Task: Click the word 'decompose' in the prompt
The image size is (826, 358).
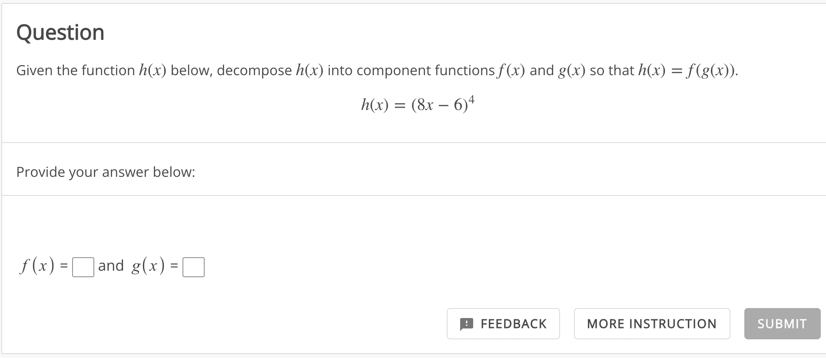Action: pos(254,70)
